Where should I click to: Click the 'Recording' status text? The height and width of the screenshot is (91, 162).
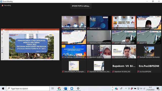[x=7, y=5]
